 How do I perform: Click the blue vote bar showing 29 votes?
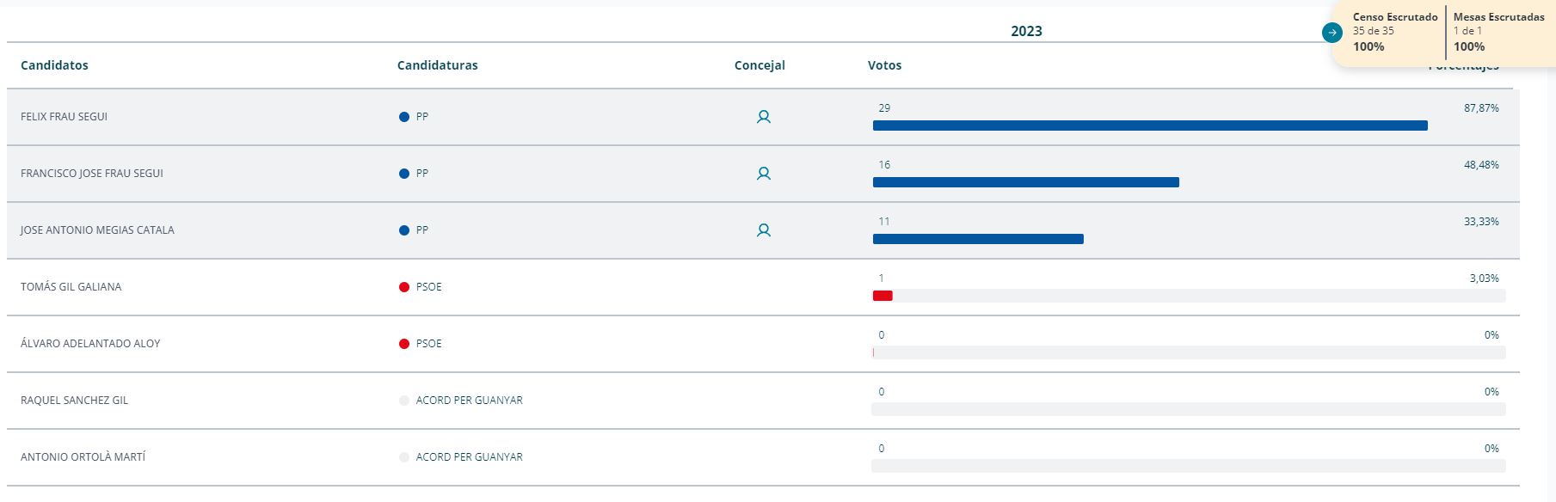[1149, 125]
